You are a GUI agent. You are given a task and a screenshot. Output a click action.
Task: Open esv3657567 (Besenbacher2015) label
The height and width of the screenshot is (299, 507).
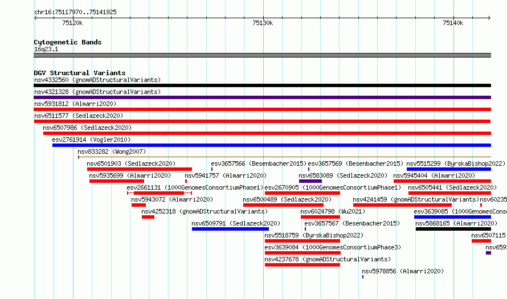tap(352, 223)
